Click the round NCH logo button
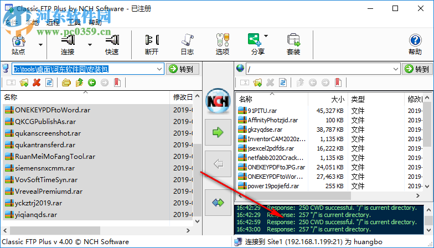Screen dimensions: 434x248 tap(218, 101)
